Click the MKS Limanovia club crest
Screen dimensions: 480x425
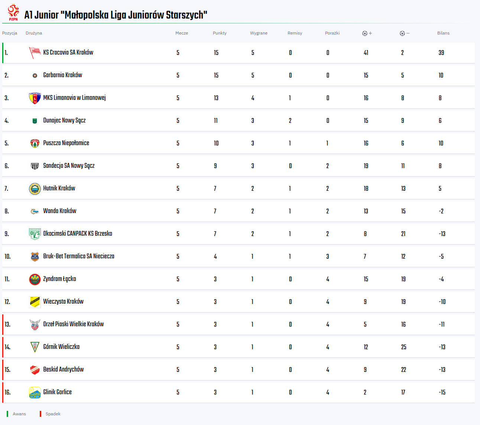[x=35, y=98]
